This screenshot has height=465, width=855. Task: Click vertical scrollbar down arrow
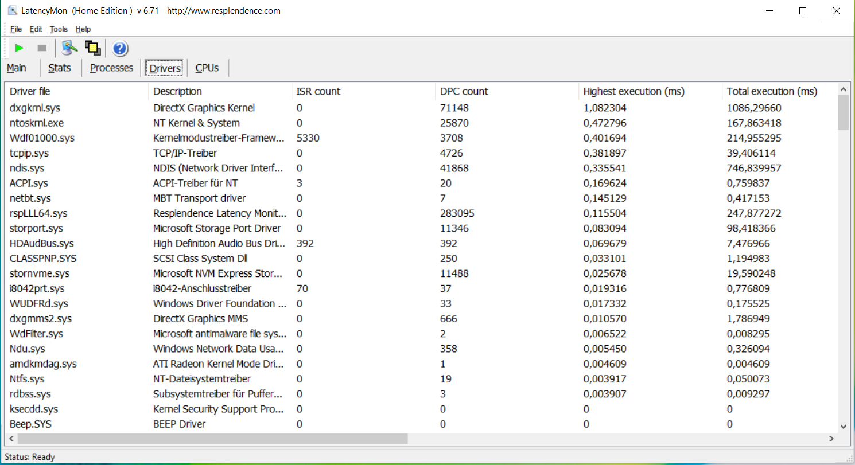(x=843, y=426)
